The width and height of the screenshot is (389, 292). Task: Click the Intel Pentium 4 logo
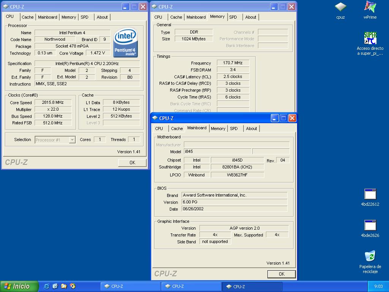click(x=125, y=43)
